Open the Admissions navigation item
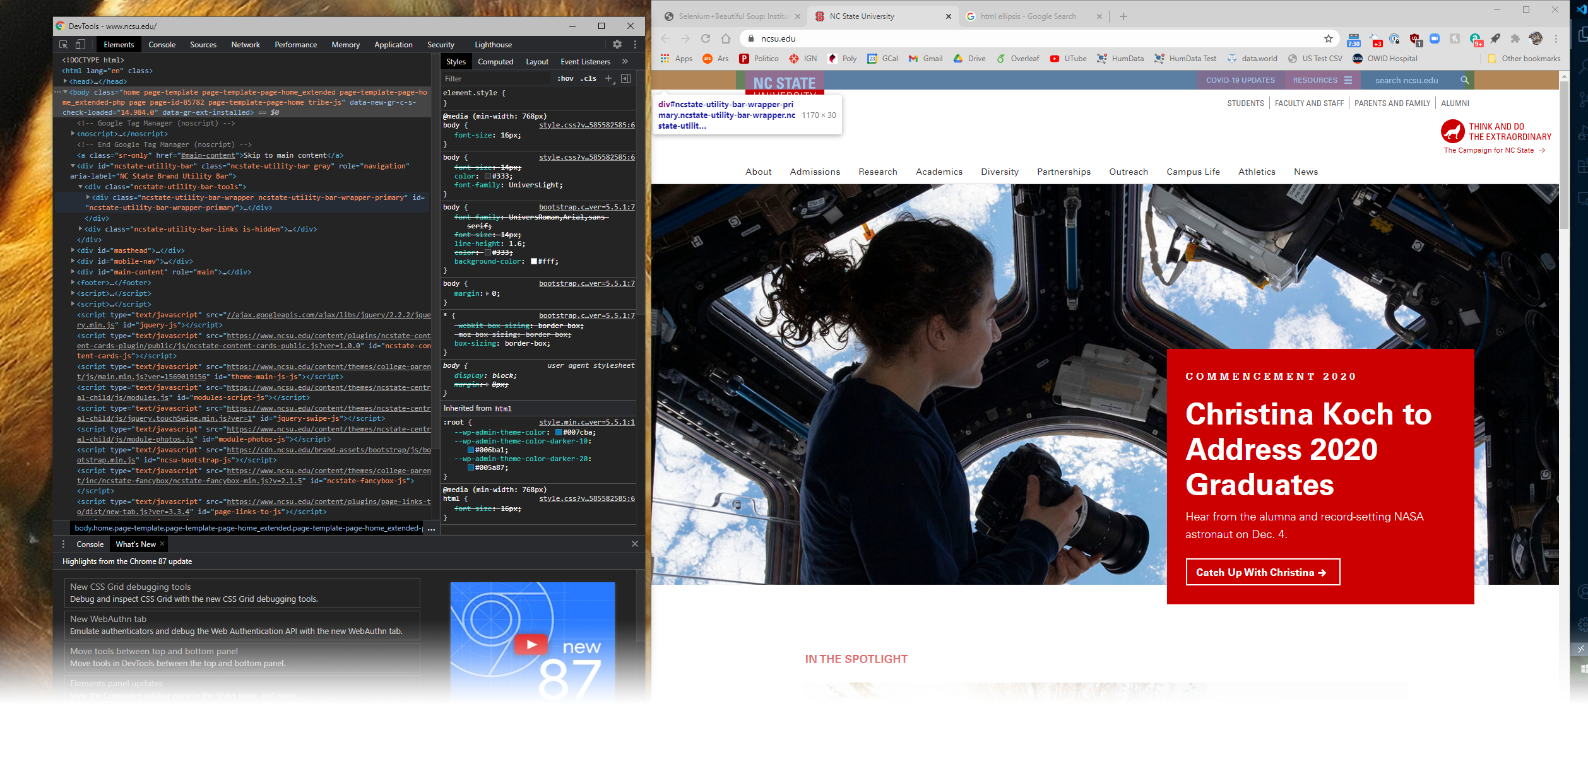The height and width of the screenshot is (757, 1588). click(x=815, y=172)
